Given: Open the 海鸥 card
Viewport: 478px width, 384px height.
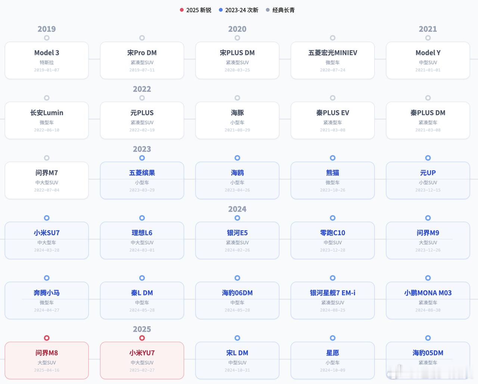Looking at the screenshot, I should 237,180.
